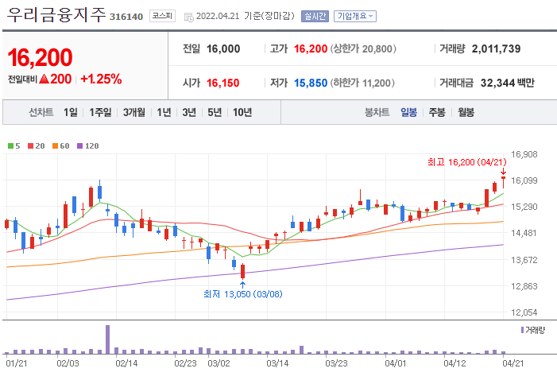This screenshot has width=557, height=376.
Task: Switch line chart to 1일
Action: [71, 113]
